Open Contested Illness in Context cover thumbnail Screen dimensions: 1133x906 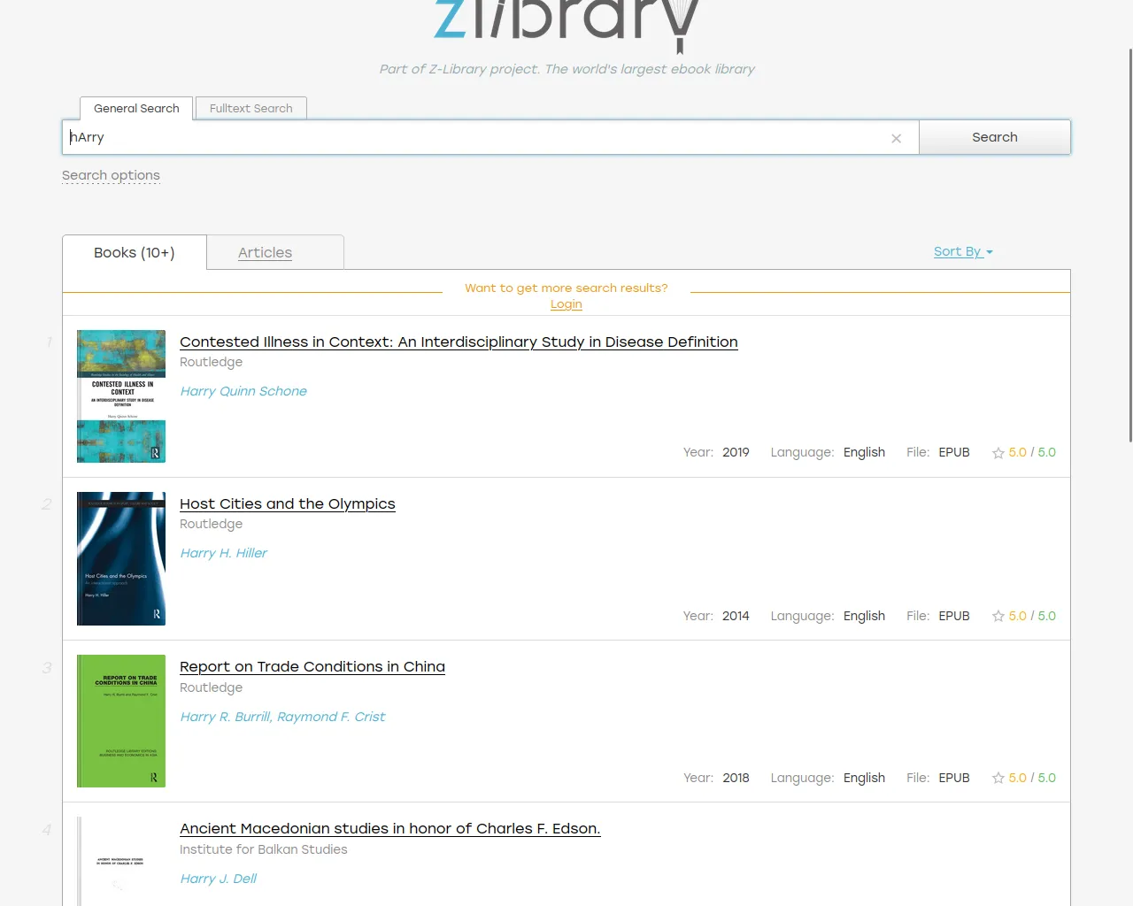(121, 396)
